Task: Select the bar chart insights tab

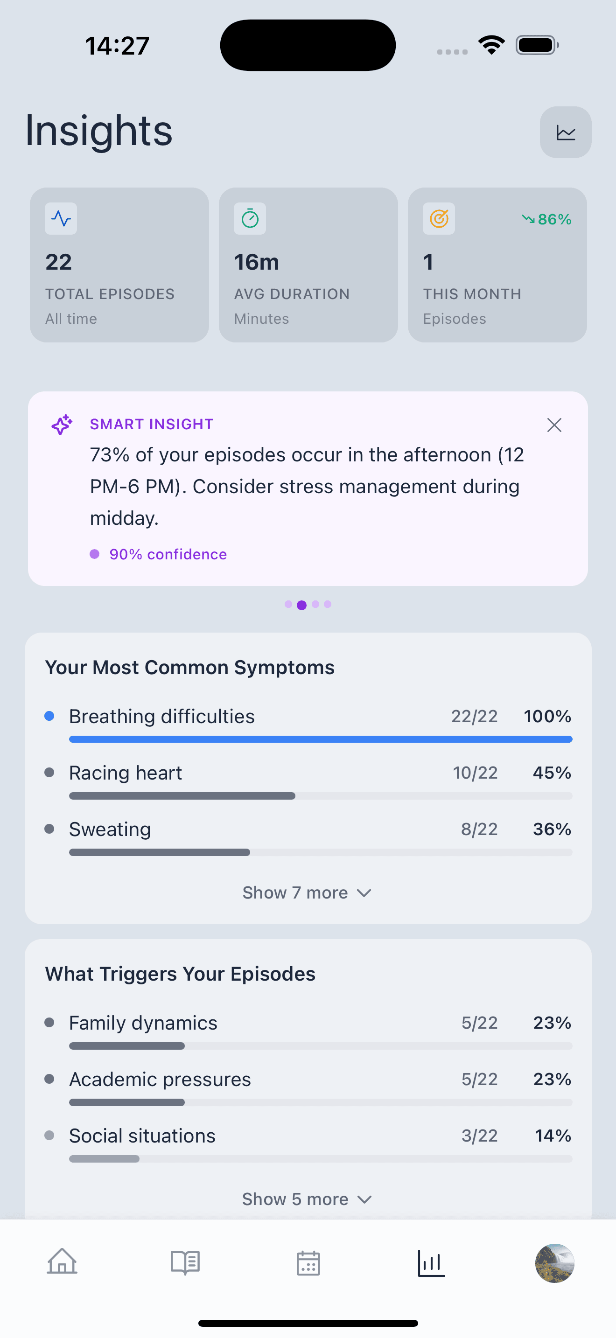Action: click(431, 1262)
